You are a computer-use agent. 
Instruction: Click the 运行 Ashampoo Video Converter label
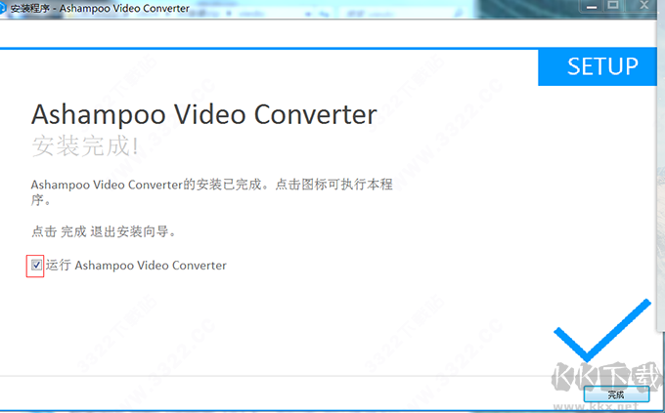[x=136, y=266]
